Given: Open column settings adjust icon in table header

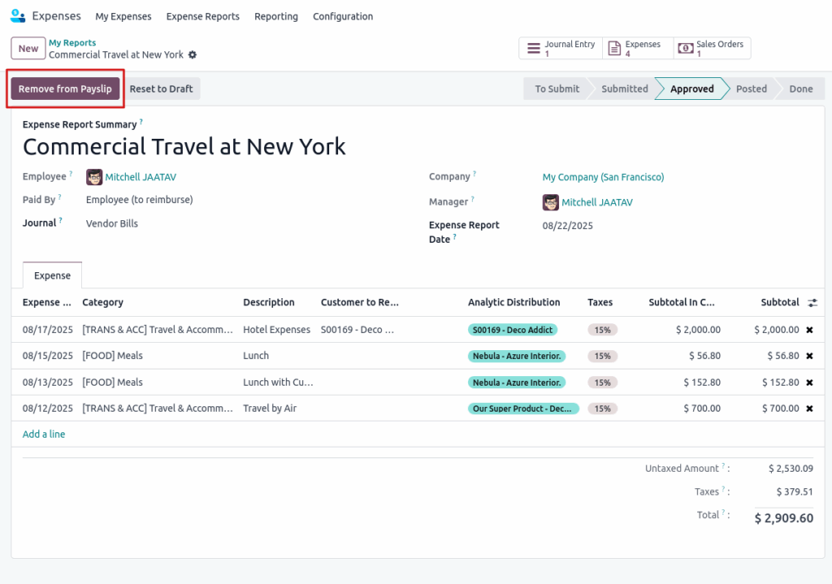Looking at the screenshot, I should [812, 303].
